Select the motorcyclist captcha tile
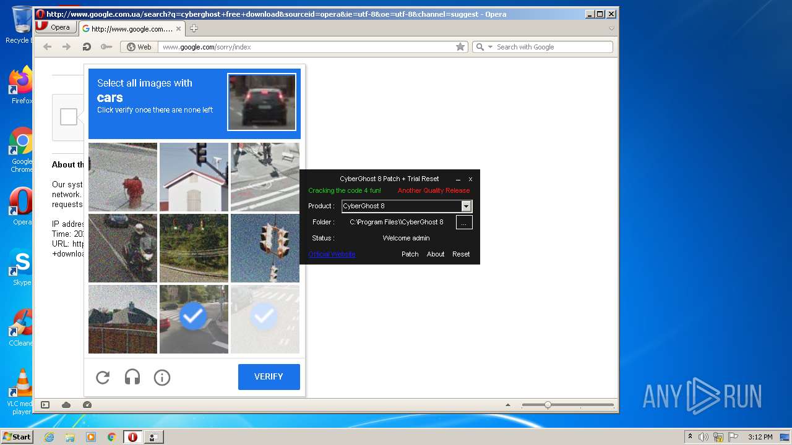The width and height of the screenshot is (792, 445). point(123,248)
